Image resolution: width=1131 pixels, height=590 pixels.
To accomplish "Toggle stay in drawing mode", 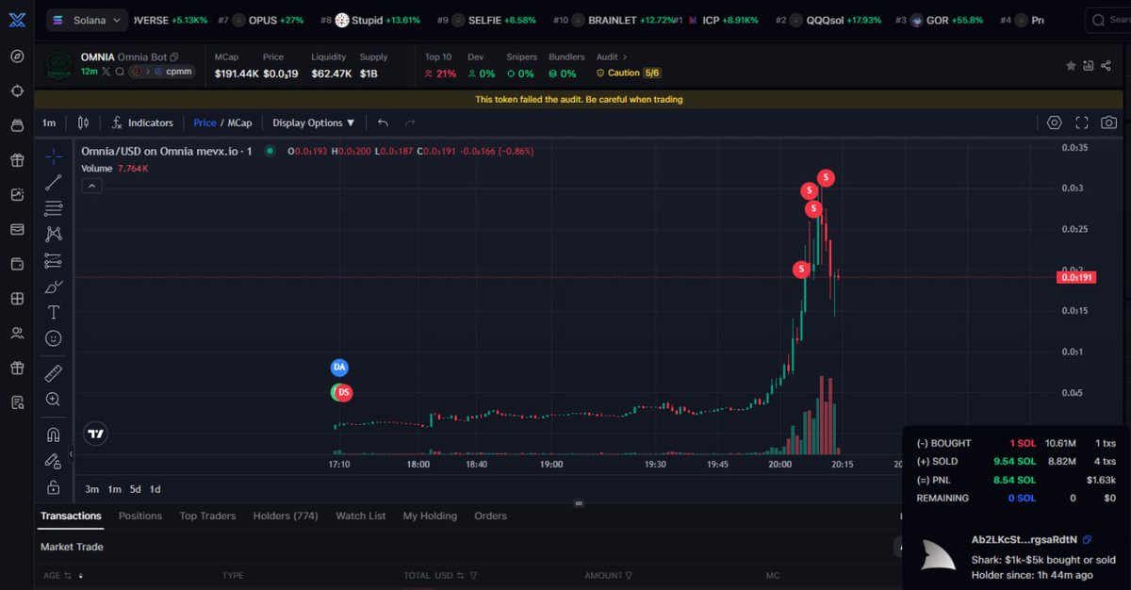I will coord(54,461).
